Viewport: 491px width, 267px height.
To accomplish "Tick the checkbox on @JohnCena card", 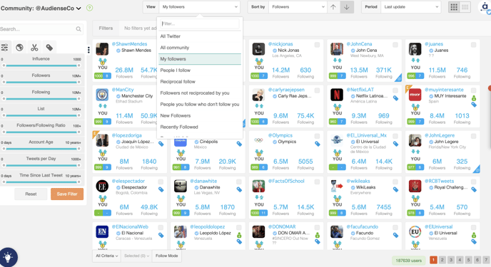I will 395,45.
